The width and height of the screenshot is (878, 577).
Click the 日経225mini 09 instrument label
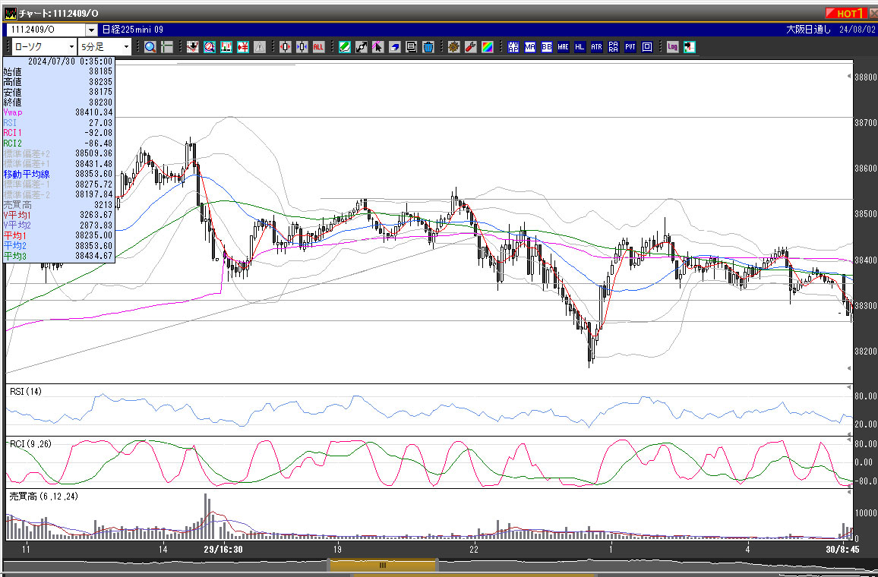tap(133, 30)
